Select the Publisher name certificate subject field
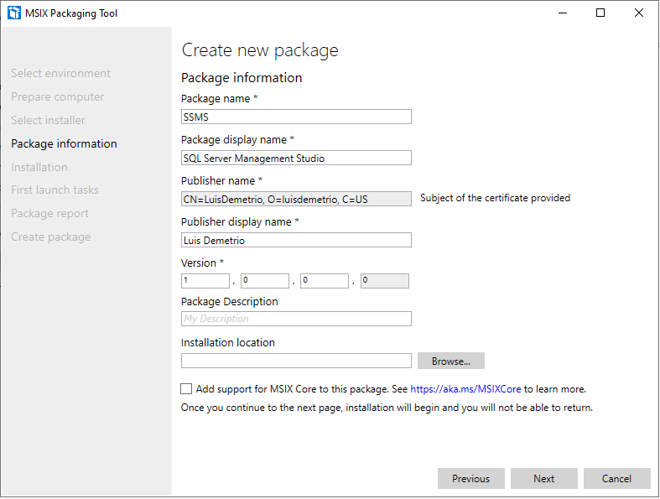Viewport: 660px width, 499px height. click(x=296, y=199)
